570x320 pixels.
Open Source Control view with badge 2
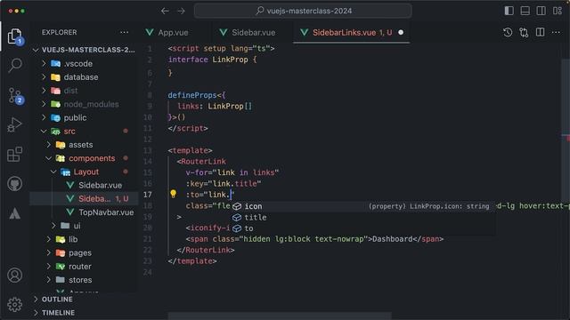tap(15, 96)
